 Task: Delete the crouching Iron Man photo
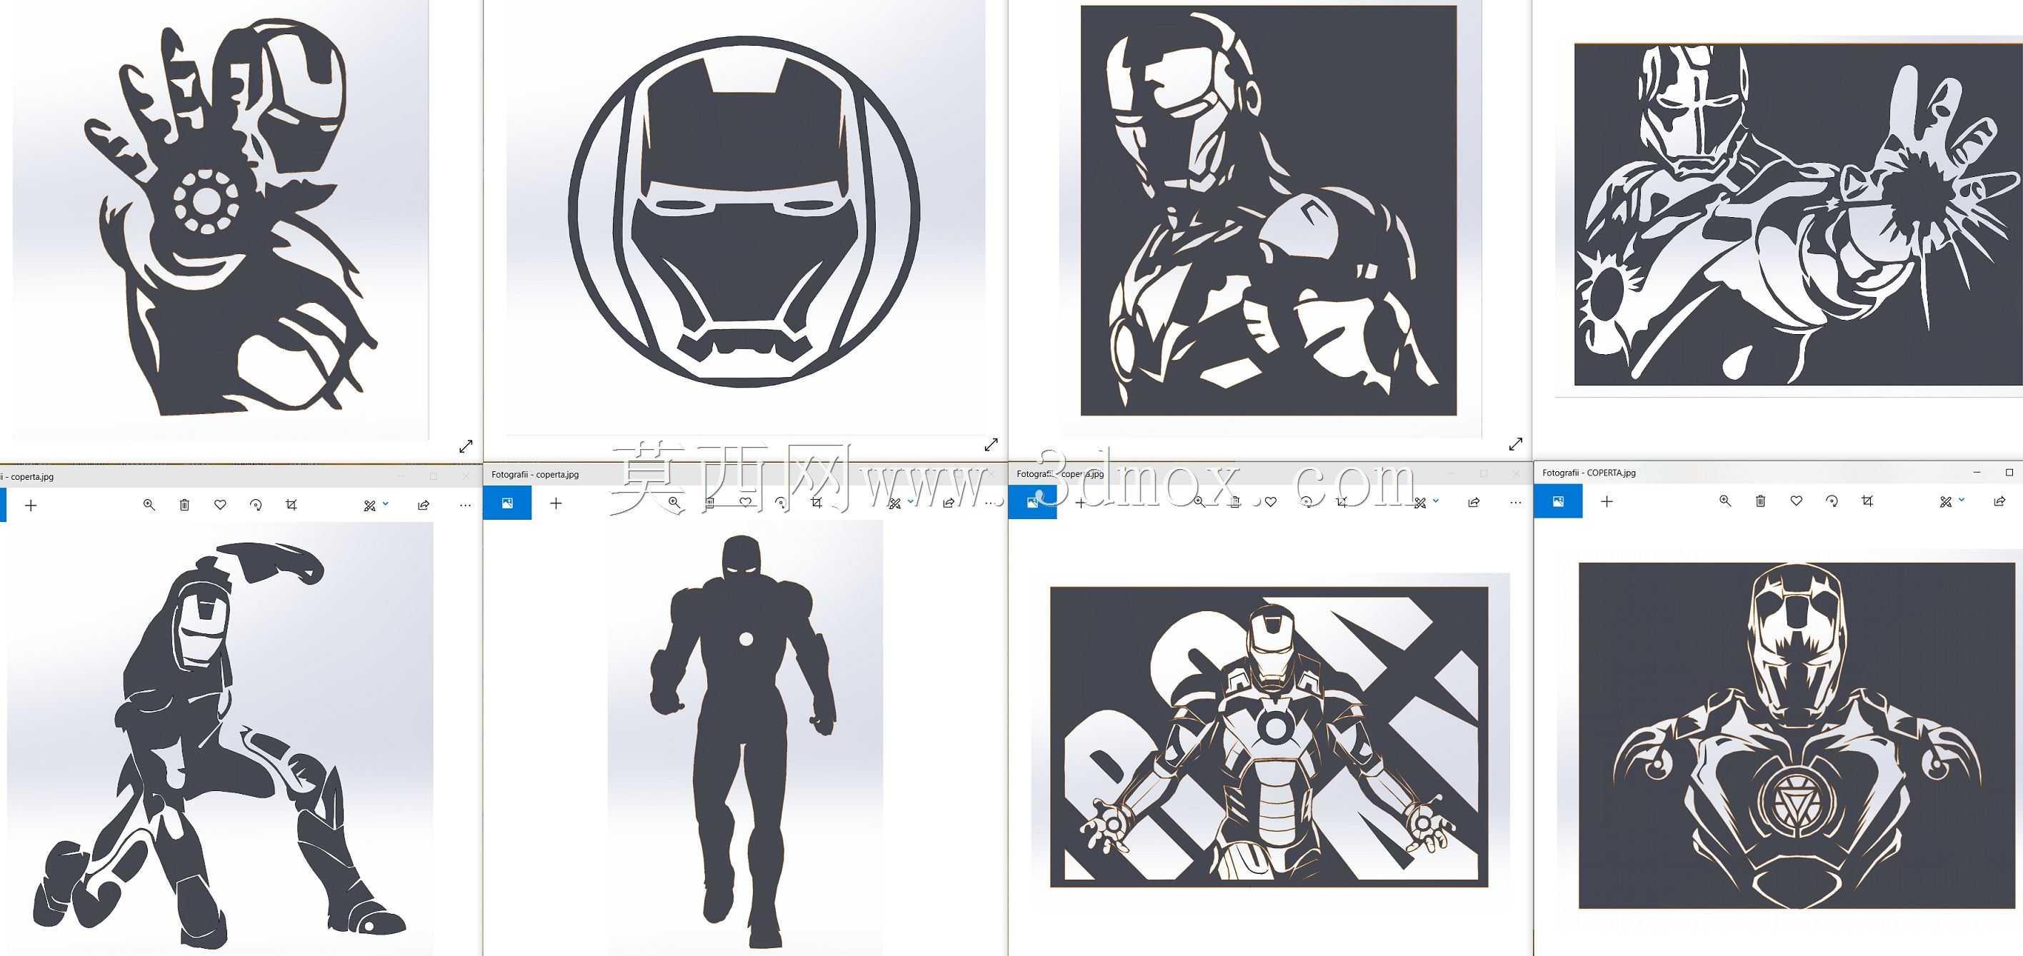[184, 505]
